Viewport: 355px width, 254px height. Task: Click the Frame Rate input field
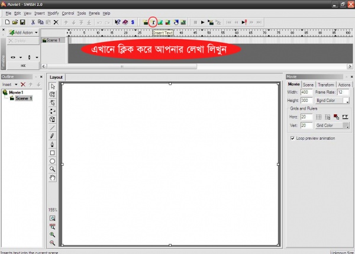click(343, 92)
